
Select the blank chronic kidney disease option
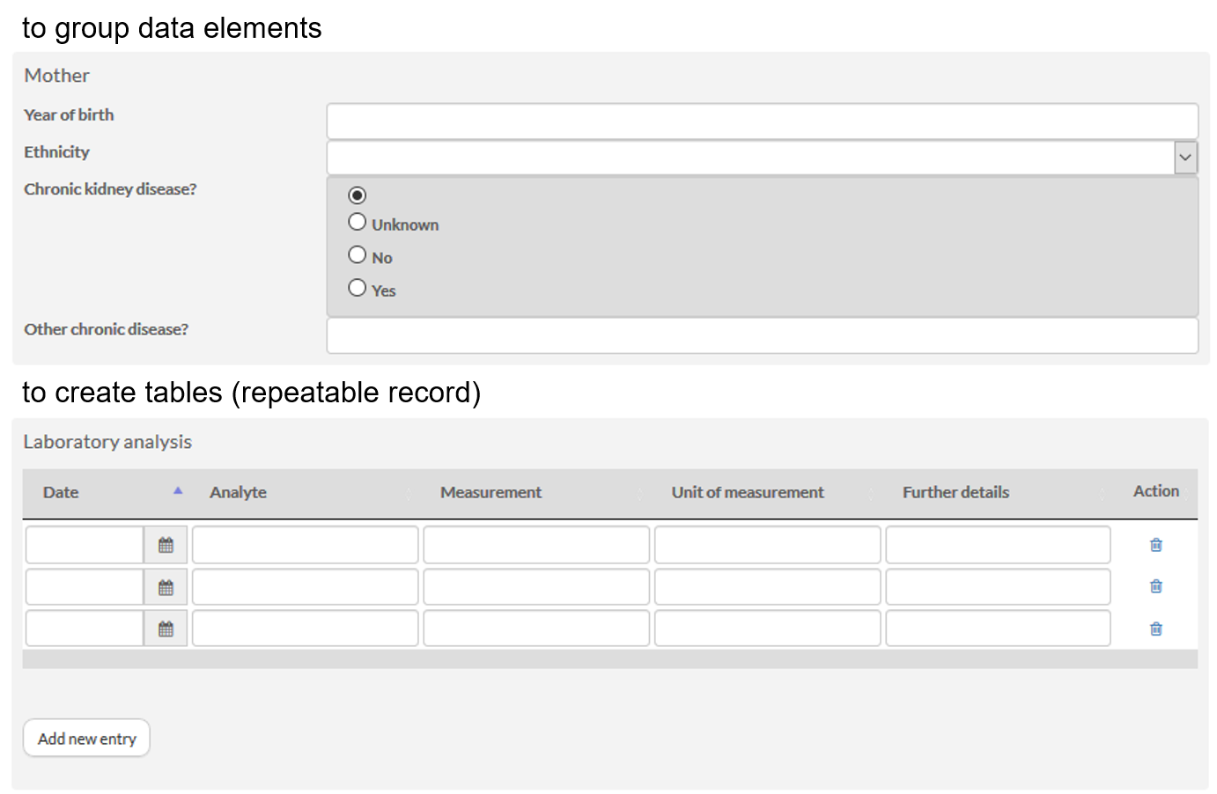coord(357,195)
